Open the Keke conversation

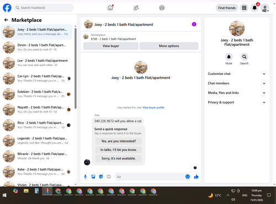(36, 171)
